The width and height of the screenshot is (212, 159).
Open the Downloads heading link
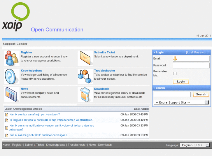point(102,89)
